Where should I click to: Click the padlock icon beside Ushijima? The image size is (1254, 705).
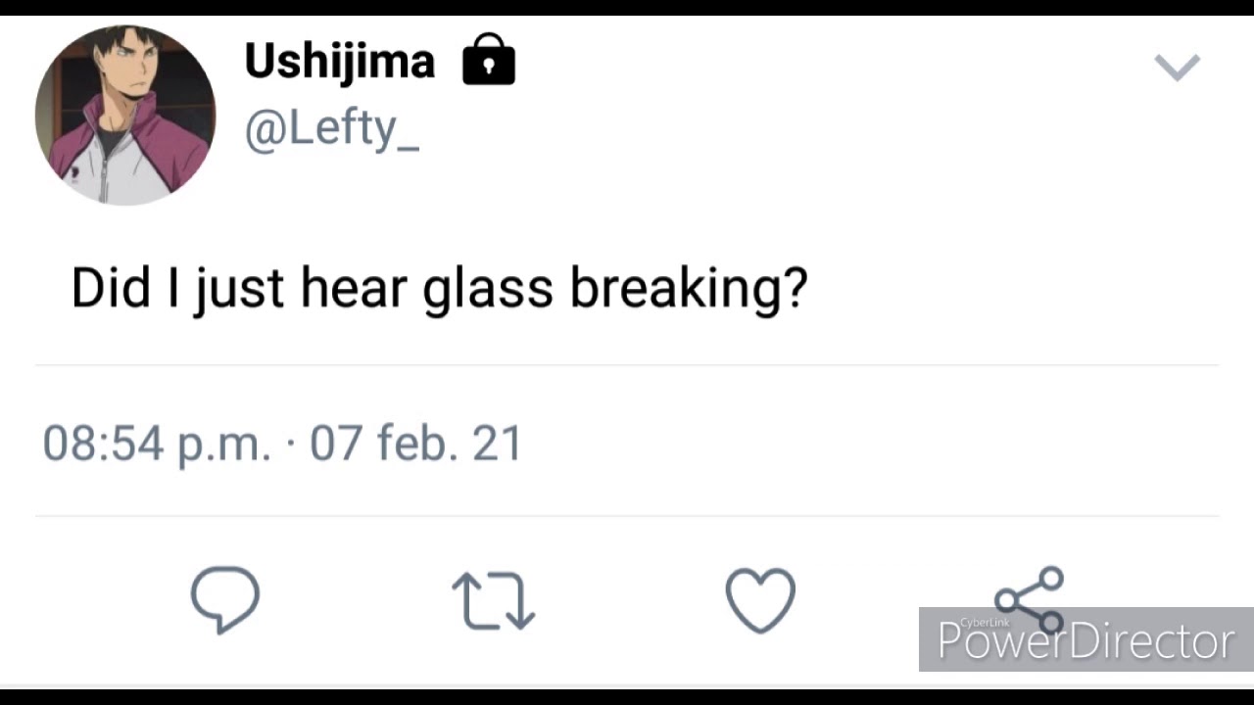488,60
